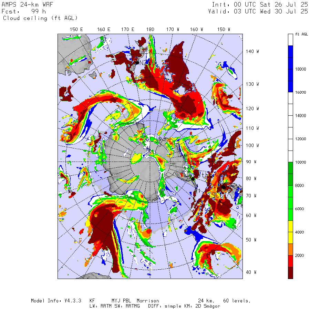Click the '170 E' longitude label
Image resolution: width=310 pixels, height=310 pixels.
click(x=127, y=30)
